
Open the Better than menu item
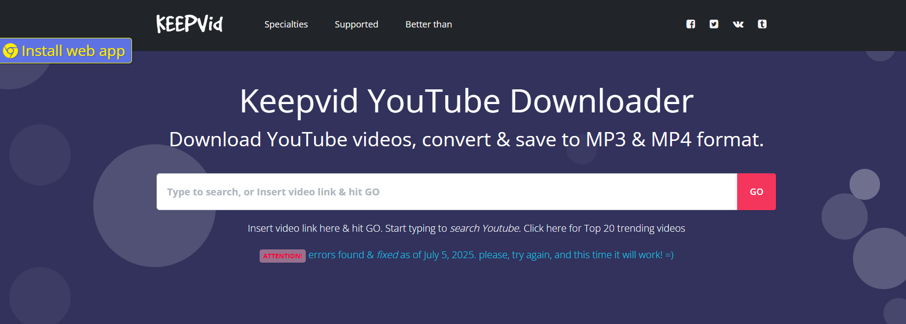[x=428, y=24]
